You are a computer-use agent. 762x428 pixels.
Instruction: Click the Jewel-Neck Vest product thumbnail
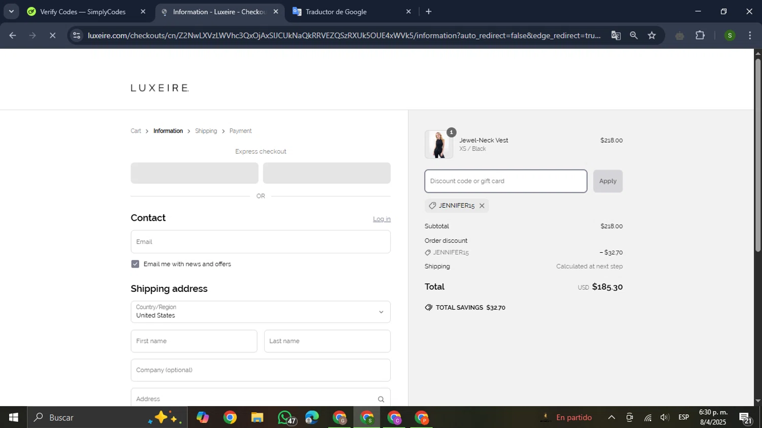(439, 144)
